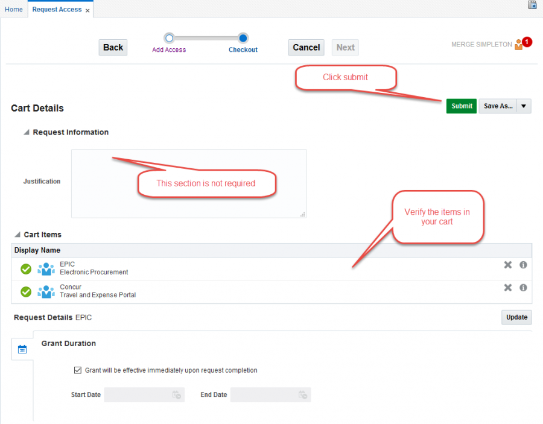Show info for EPIC cart item

(x=523, y=265)
